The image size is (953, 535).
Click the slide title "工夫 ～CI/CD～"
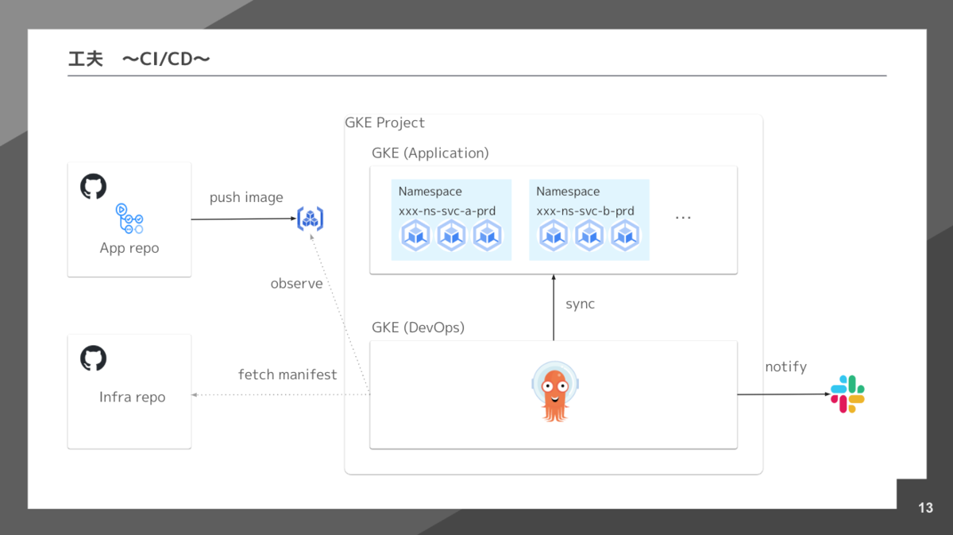[x=140, y=59]
